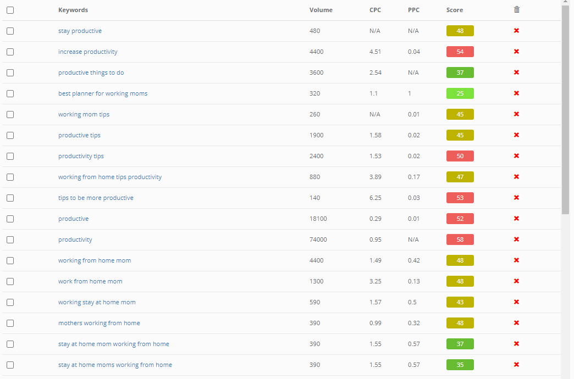Sort by the Score column header
574x379 pixels.
tap(455, 10)
